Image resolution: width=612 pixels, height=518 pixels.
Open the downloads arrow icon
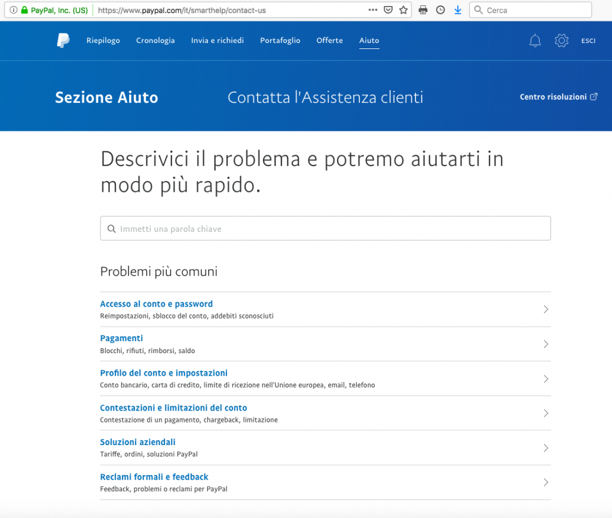[458, 10]
